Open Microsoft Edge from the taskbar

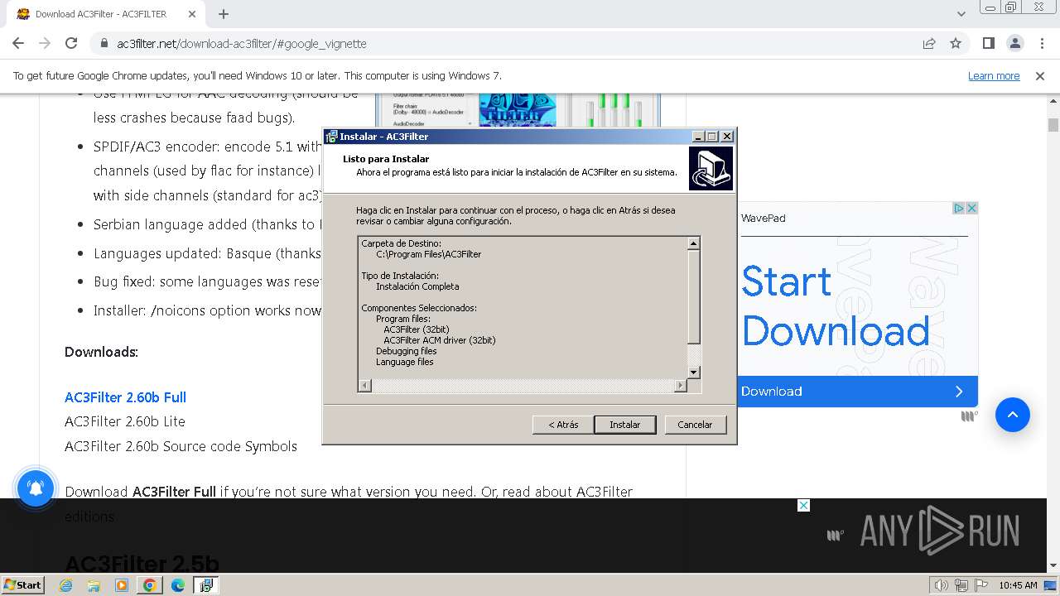coord(177,585)
